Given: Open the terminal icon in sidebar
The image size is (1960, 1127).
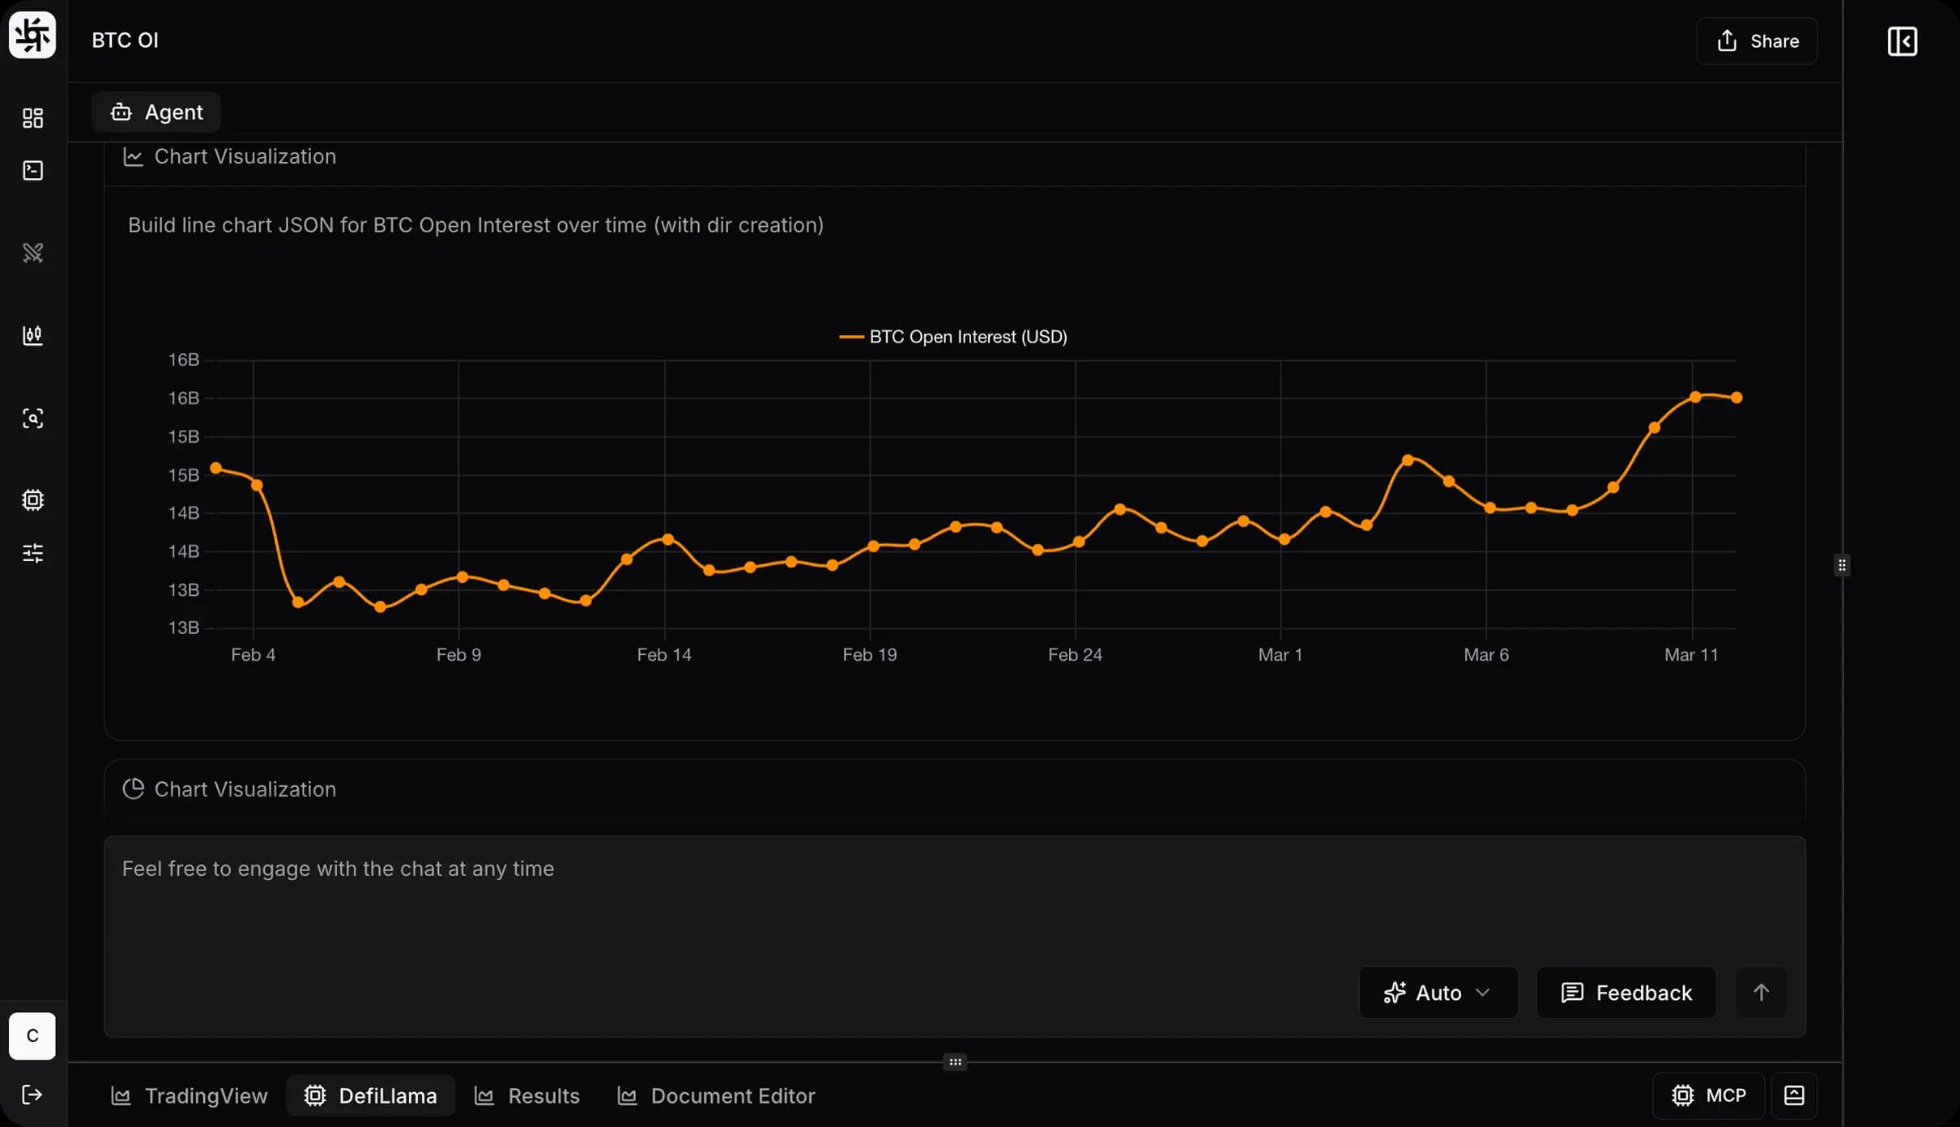Looking at the screenshot, I should point(32,170).
